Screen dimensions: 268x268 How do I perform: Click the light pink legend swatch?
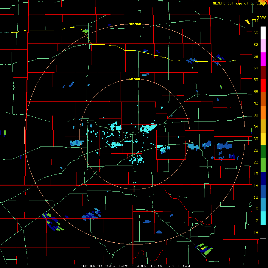(263, 46)
